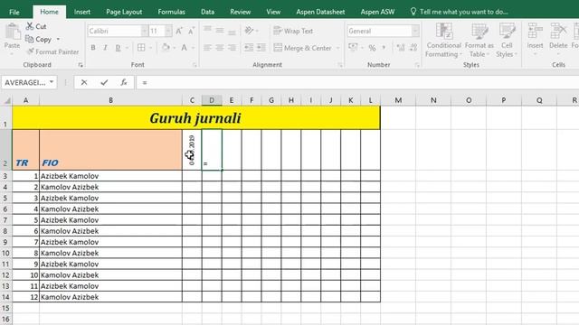Click Decrease Indent icon
Screen dimensions: 579x325
tap(249, 48)
